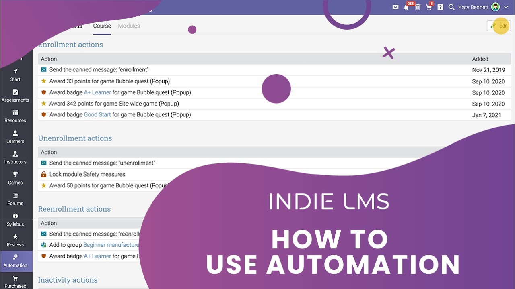Open Forums in the sidebar
Screen dimensions: 515x289
15,199
